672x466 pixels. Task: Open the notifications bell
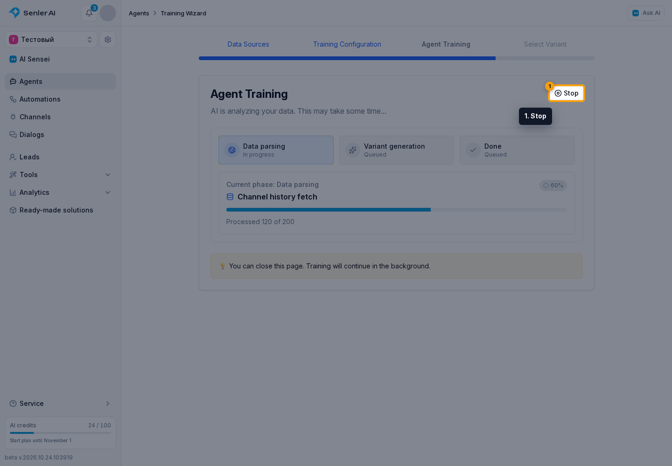pyautogui.click(x=89, y=13)
